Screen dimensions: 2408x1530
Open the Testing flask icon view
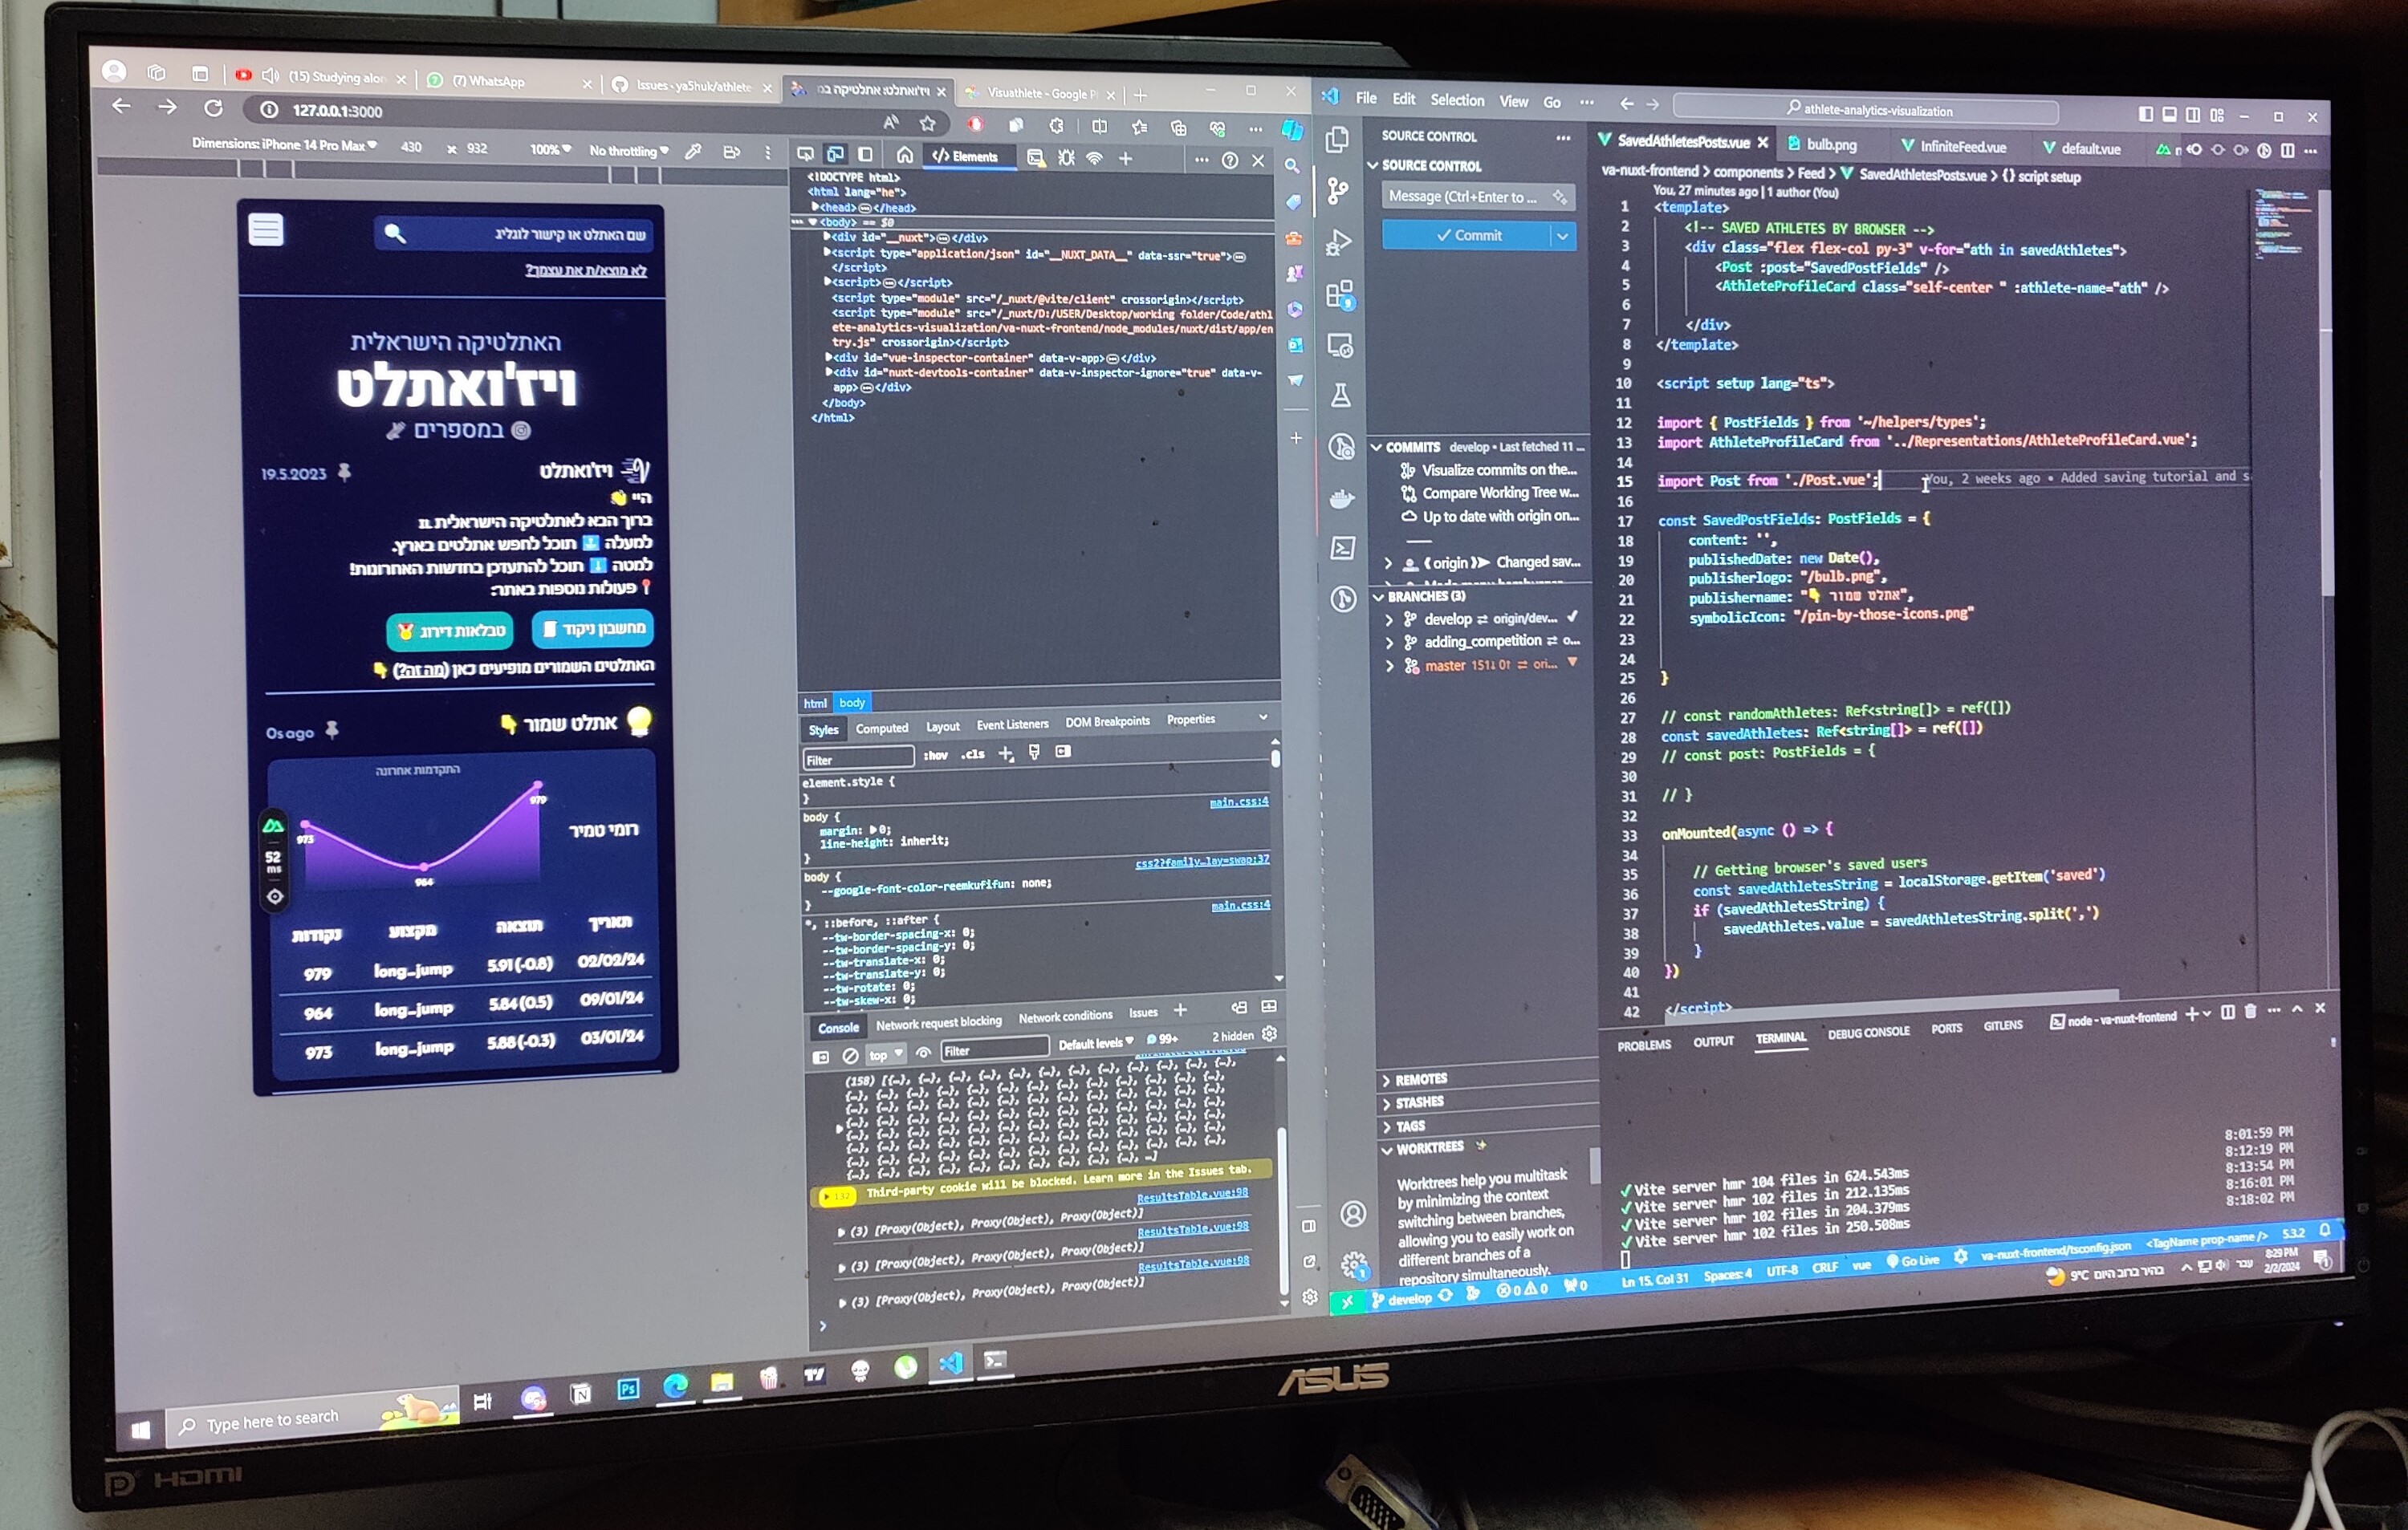(1340, 395)
